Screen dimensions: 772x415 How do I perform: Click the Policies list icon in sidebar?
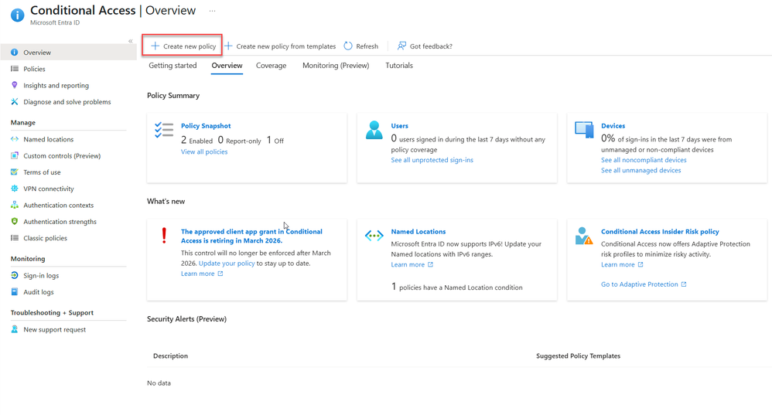click(x=14, y=69)
